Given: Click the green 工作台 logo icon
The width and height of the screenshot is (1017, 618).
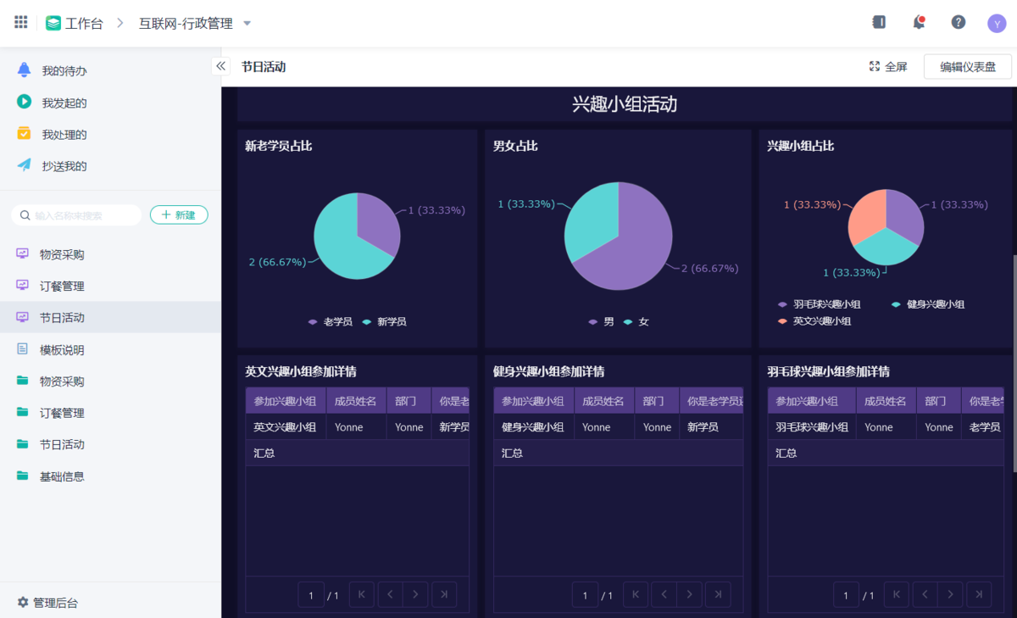Looking at the screenshot, I should point(53,23).
